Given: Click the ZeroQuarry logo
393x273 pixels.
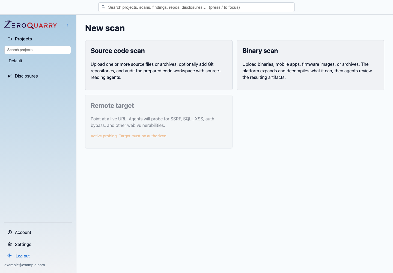Looking at the screenshot, I should click(31, 25).
